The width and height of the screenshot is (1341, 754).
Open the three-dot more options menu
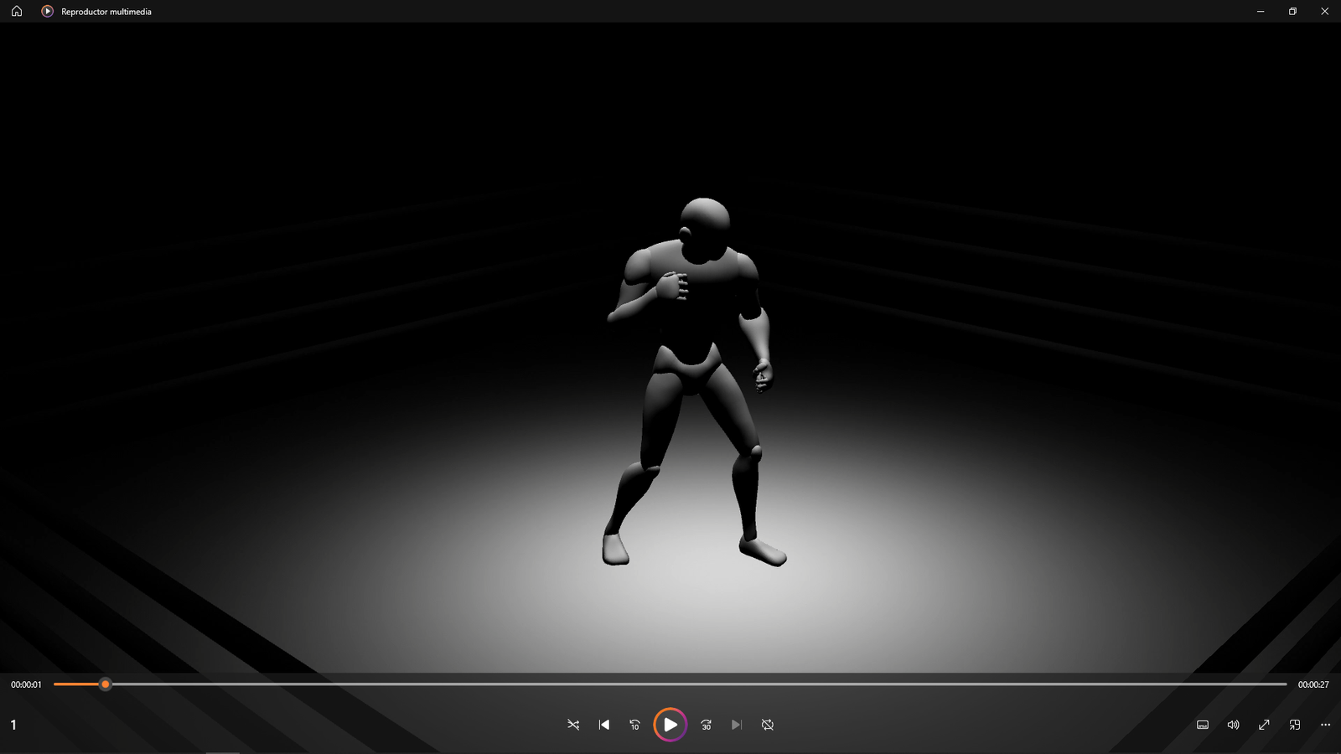[1325, 725]
